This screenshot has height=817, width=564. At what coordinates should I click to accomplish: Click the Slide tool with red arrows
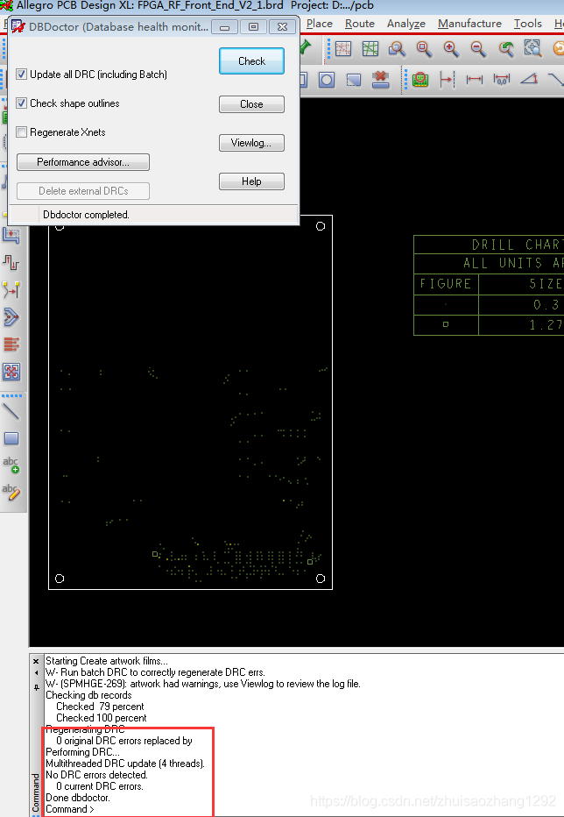(11, 263)
